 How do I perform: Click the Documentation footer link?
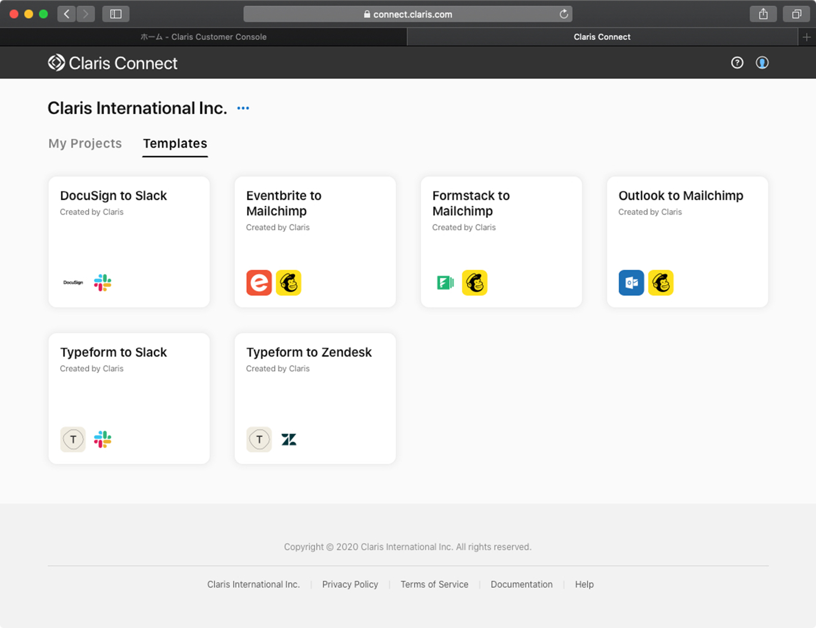521,584
